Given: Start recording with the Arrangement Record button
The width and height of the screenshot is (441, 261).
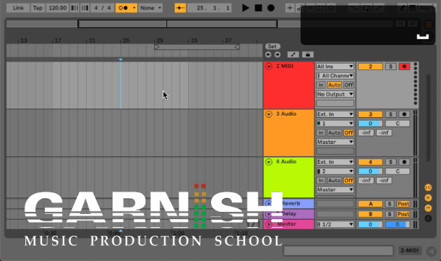Looking at the screenshot, I should (271, 8).
